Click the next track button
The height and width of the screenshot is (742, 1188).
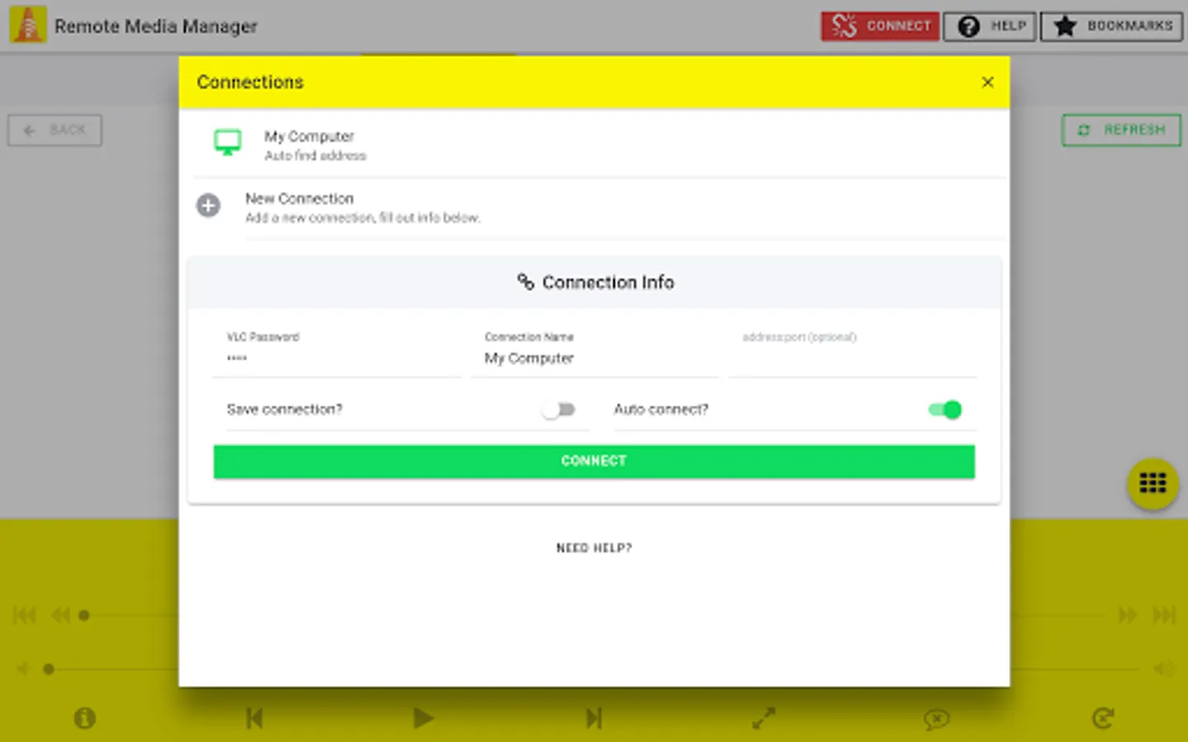tap(594, 718)
